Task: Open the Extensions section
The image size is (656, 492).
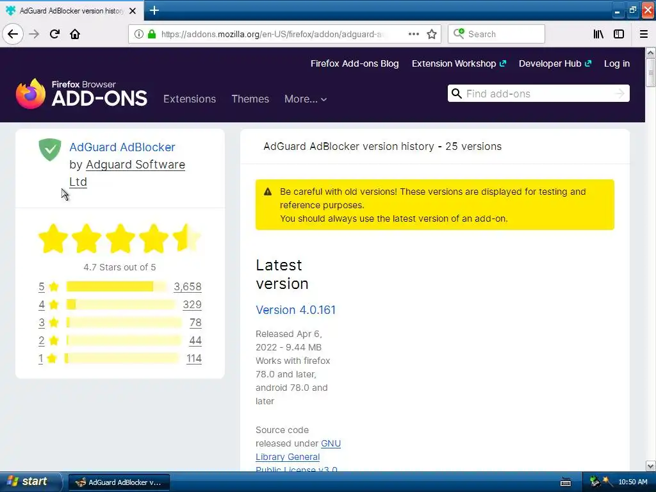Action: pyautogui.click(x=190, y=99)
